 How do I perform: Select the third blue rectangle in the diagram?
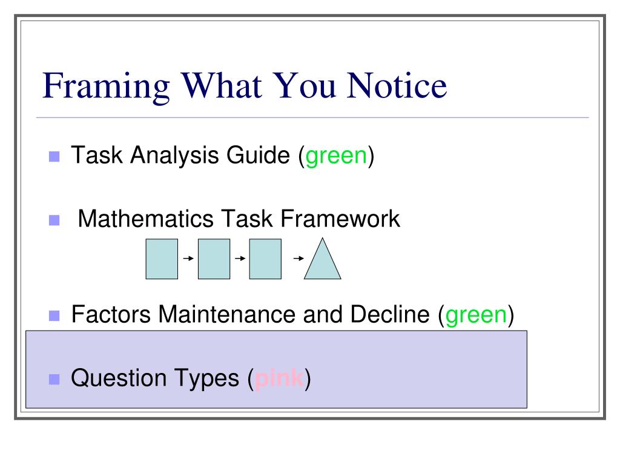[265, 259]
